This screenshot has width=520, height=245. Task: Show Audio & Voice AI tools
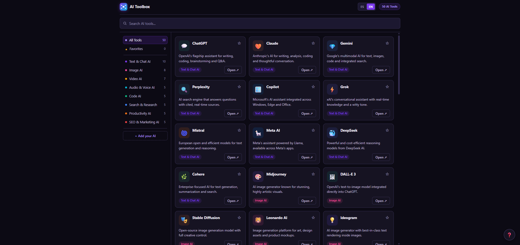tap(145, 87)
